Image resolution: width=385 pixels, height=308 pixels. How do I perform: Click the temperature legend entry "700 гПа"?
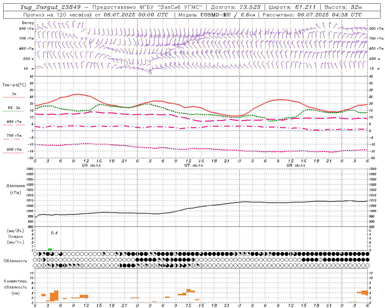click(14, 136)
